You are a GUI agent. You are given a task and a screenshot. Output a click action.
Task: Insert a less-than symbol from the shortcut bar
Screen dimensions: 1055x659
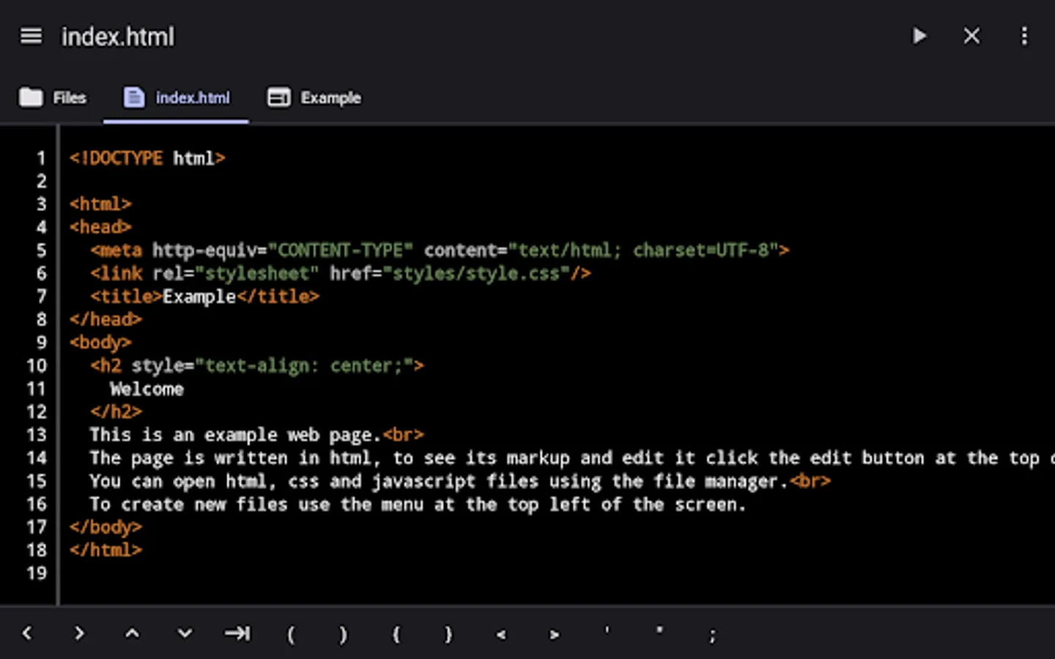(501, 635)
